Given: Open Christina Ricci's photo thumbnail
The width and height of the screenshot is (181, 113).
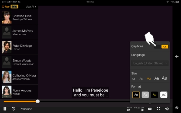Looking at the screenshot, I should click(7, 17).
